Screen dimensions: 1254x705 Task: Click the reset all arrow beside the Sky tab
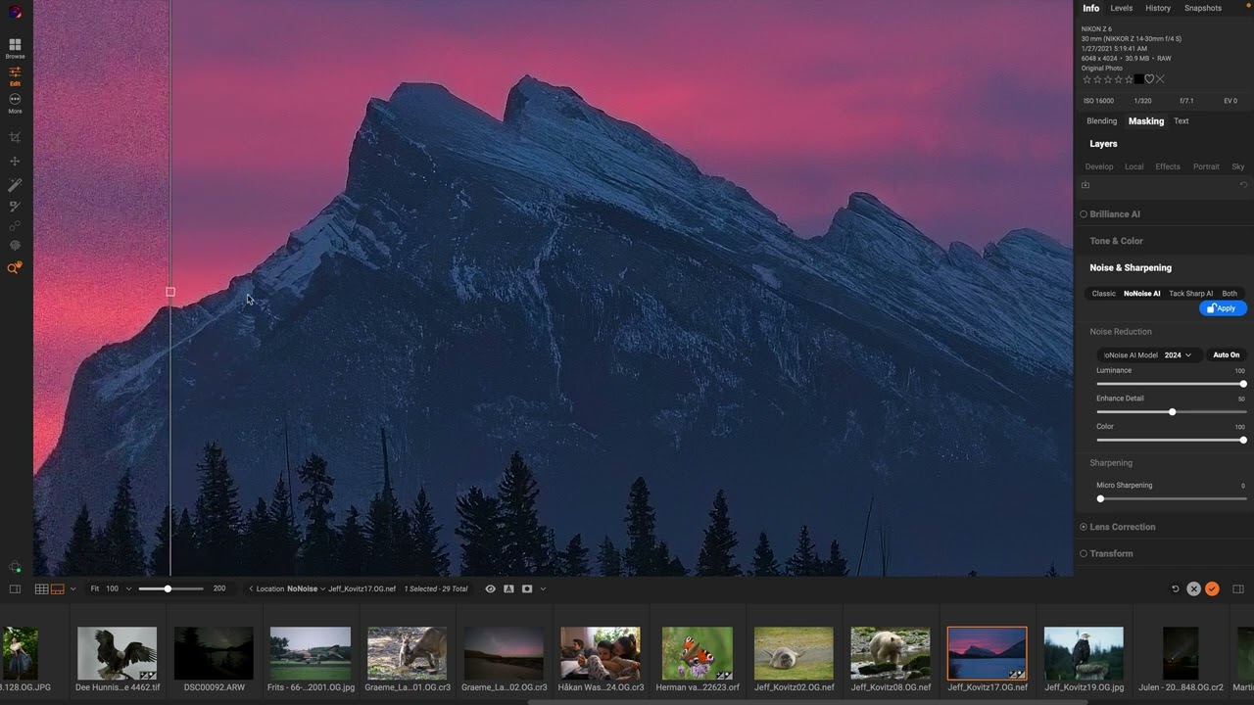point(1243,185)
